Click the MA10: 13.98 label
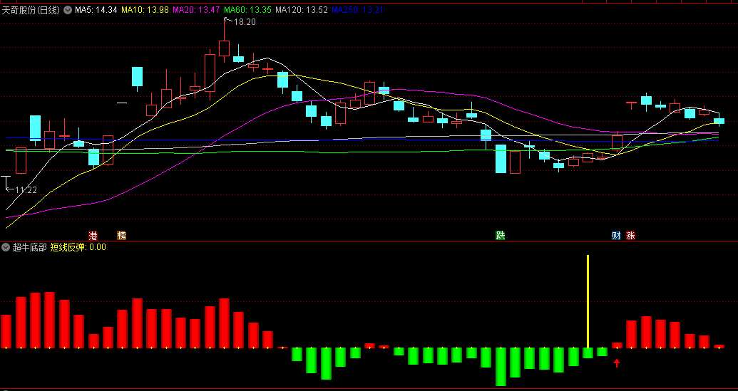The width and height of the screenshot is (738, 391). (145, 10)
